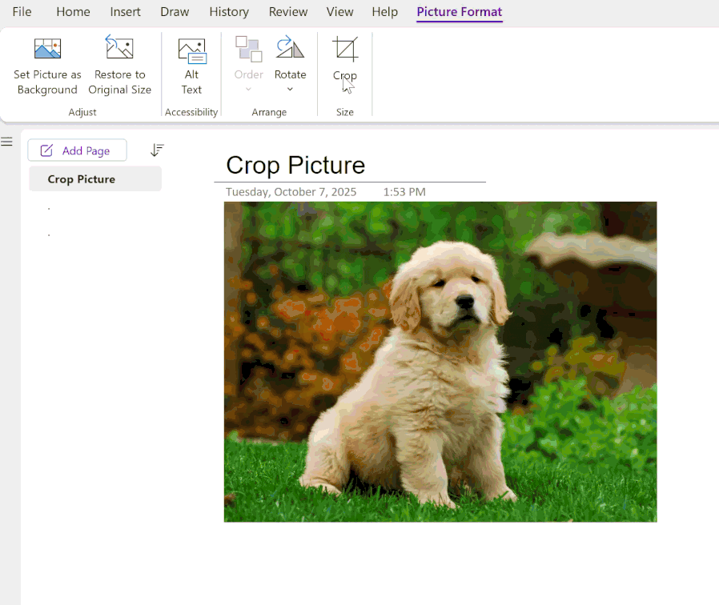Click the Restore to Original Size icon
This screenshot has width=719, height=605.
[119, 46]
